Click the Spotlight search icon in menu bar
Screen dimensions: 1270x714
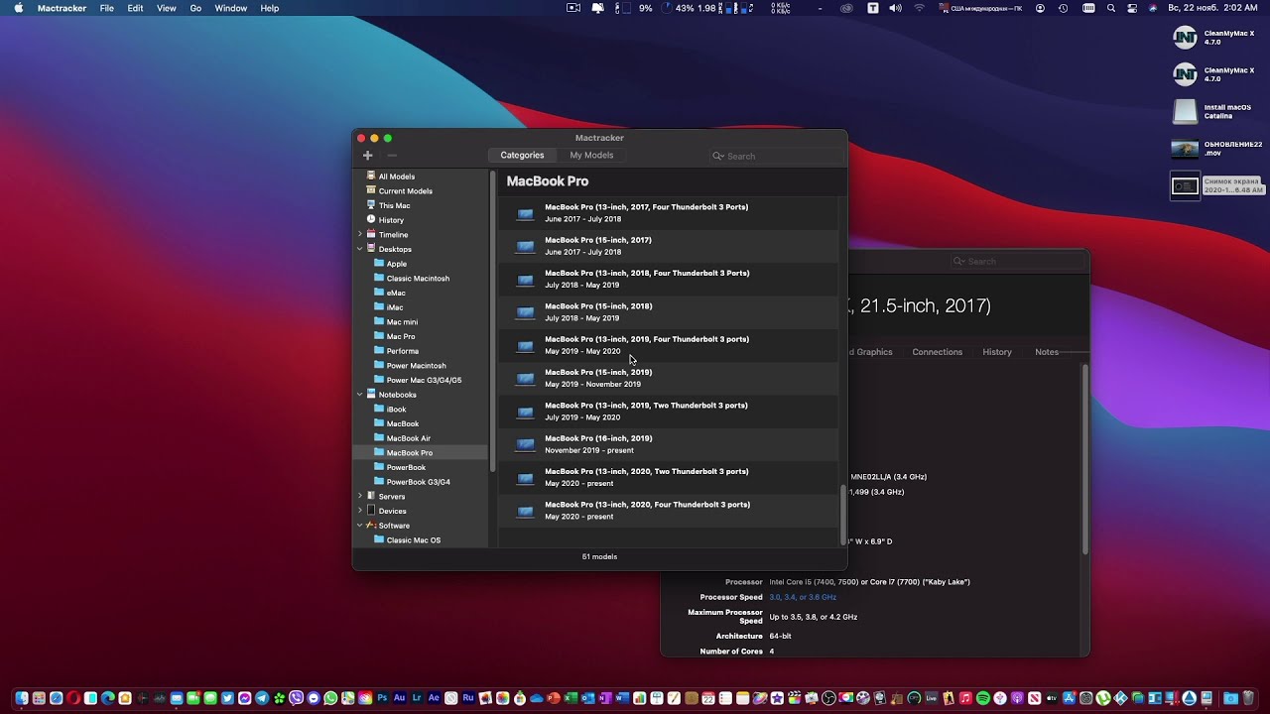pos(1111,8)
